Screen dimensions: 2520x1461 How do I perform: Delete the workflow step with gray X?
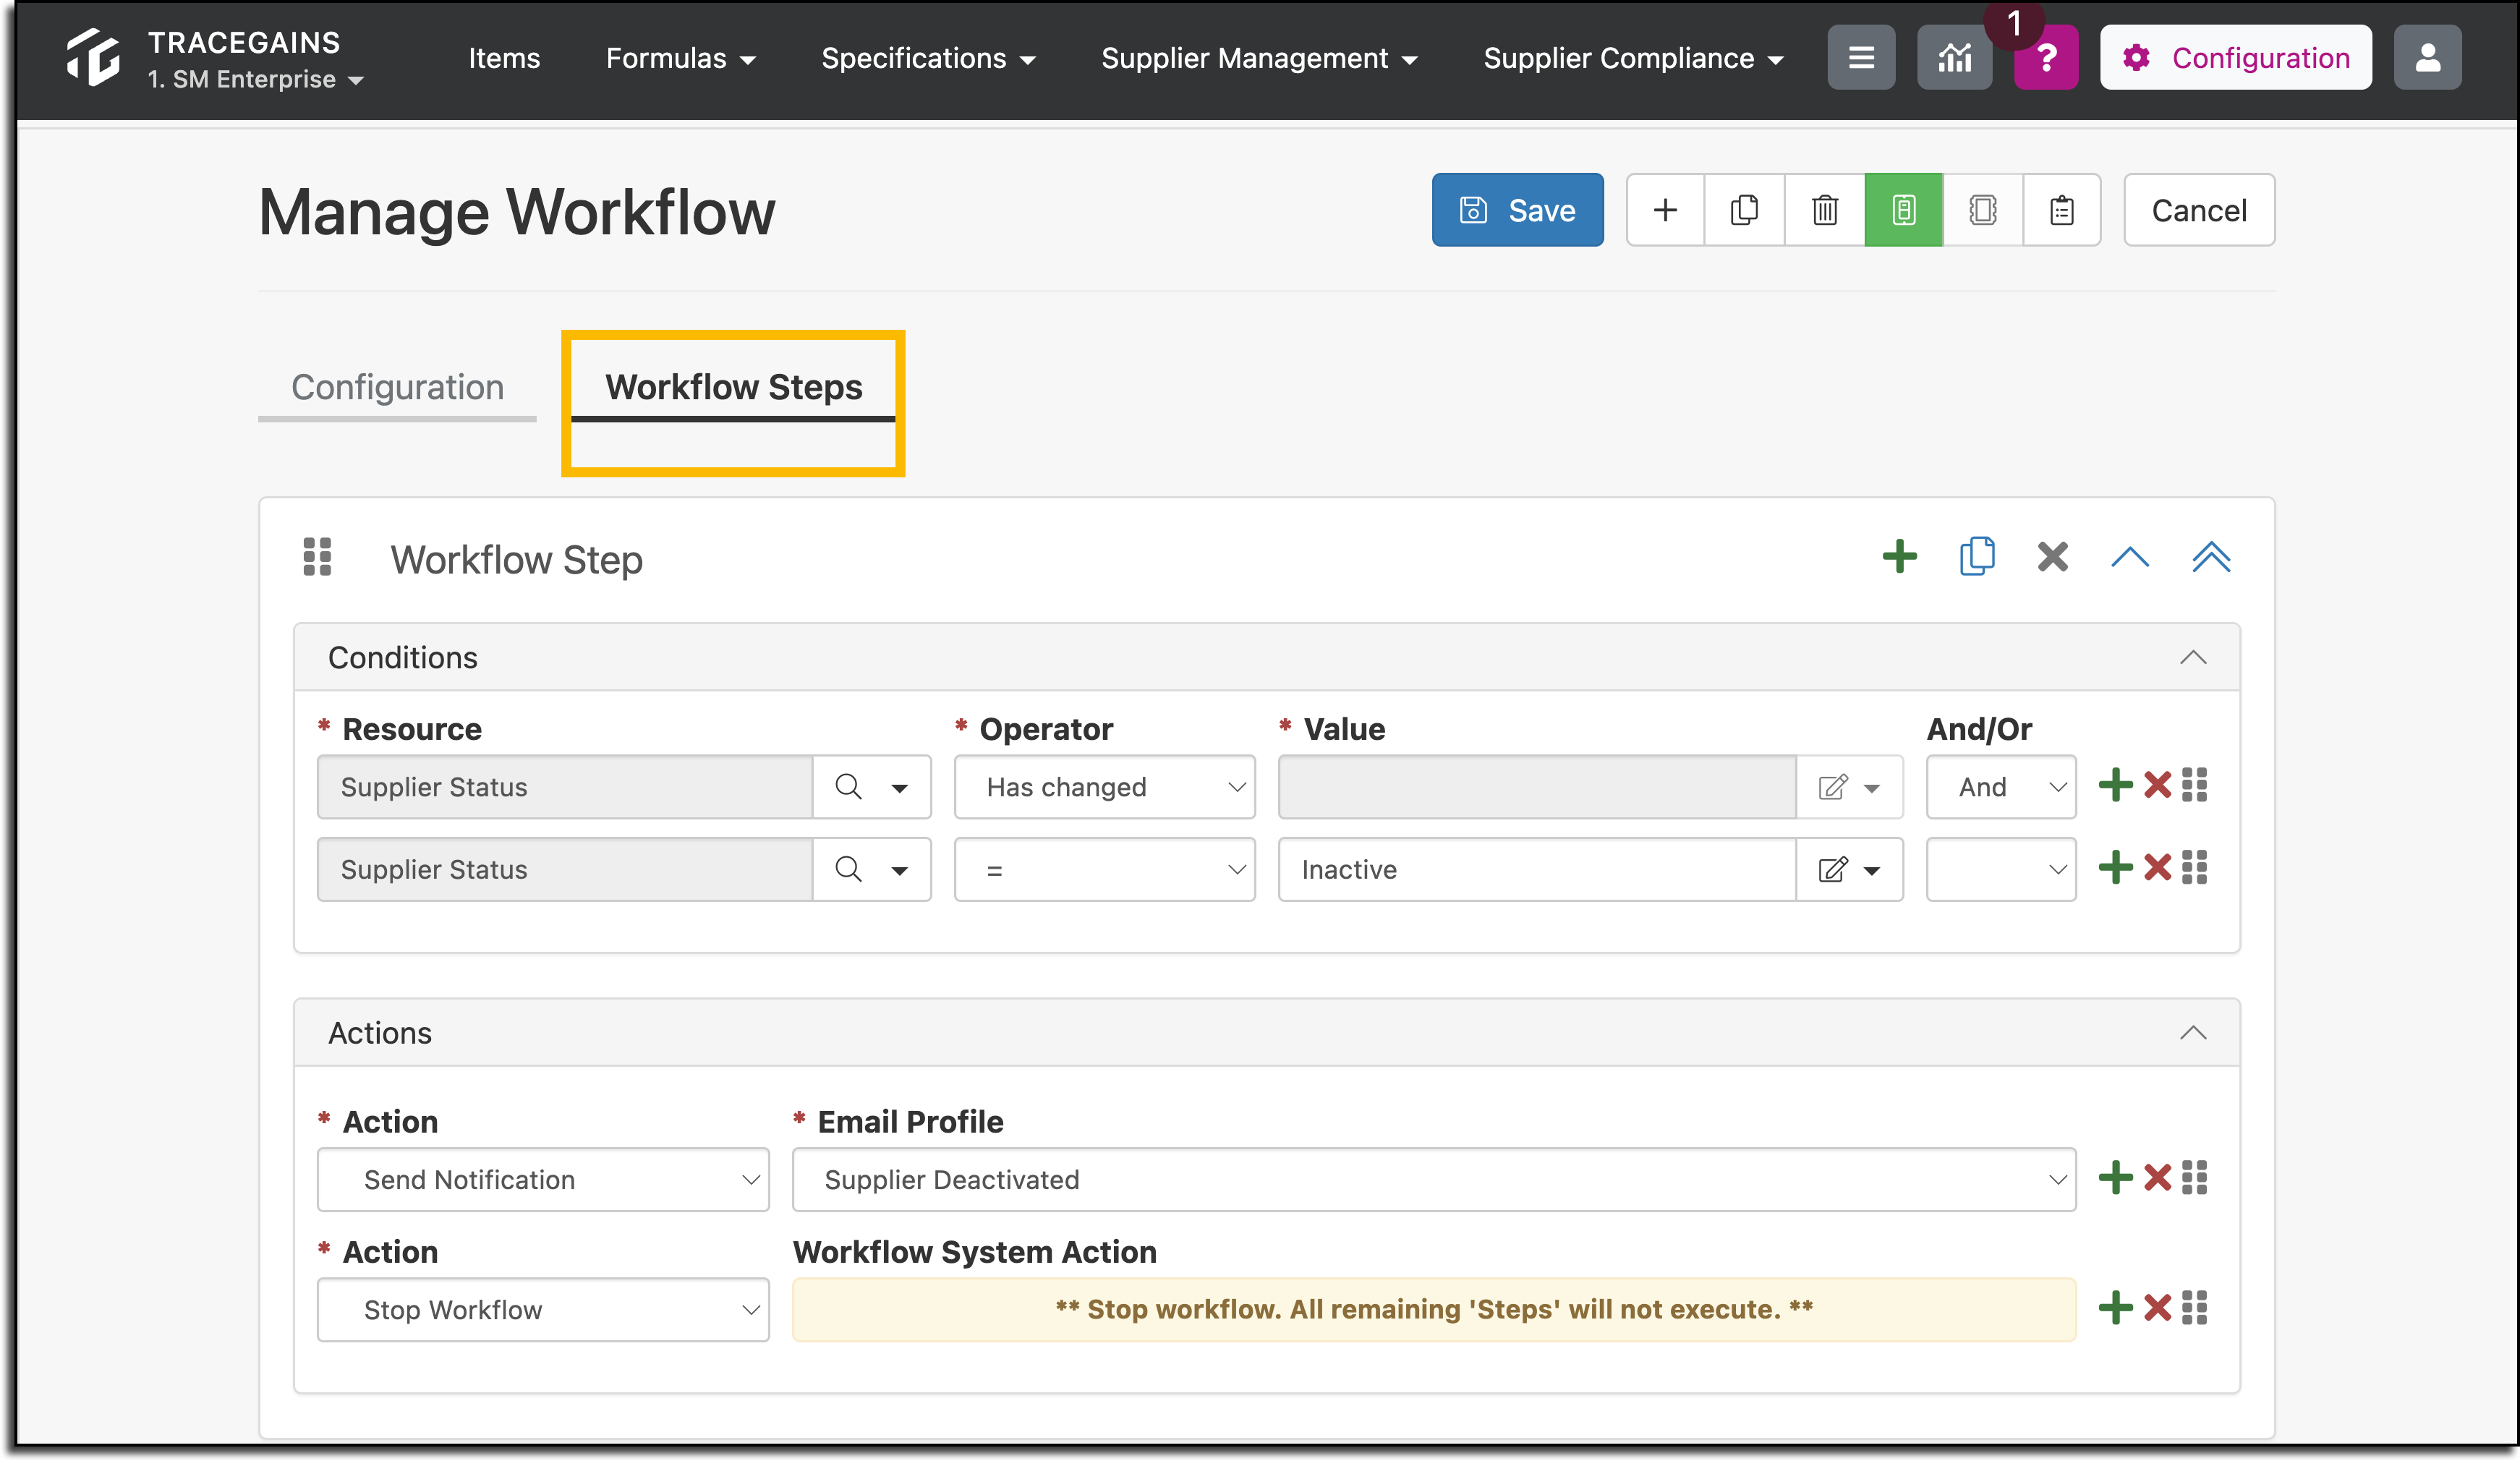click(2052, 556)
